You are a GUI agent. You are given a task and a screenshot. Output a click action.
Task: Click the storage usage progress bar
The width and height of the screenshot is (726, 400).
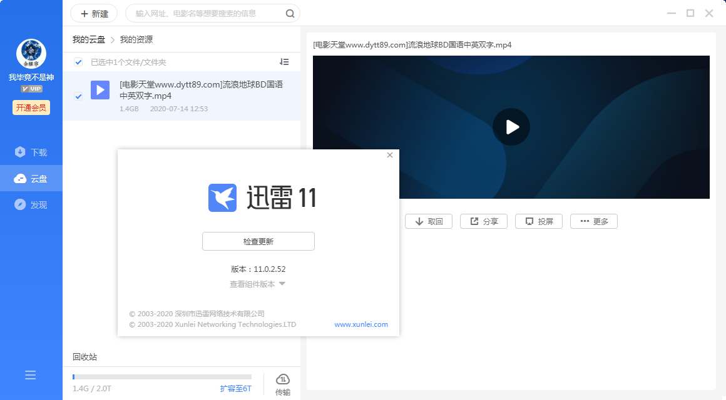[x=162, y=377]
